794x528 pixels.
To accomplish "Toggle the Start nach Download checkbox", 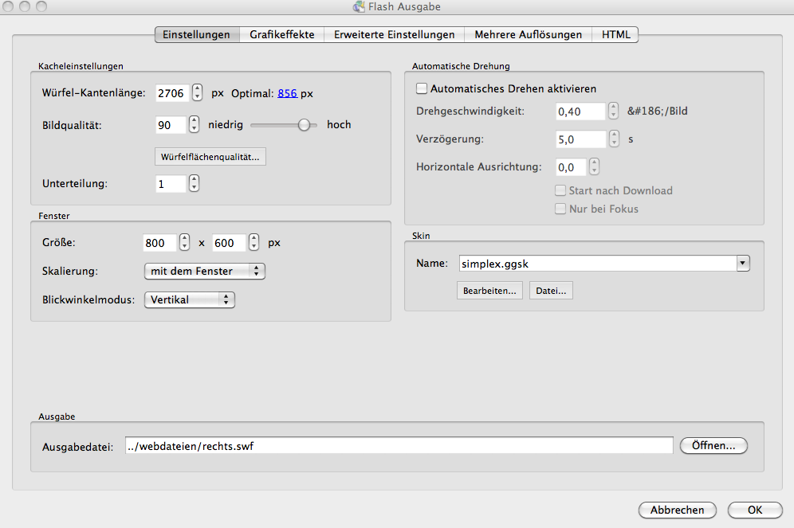I will 560,191.
